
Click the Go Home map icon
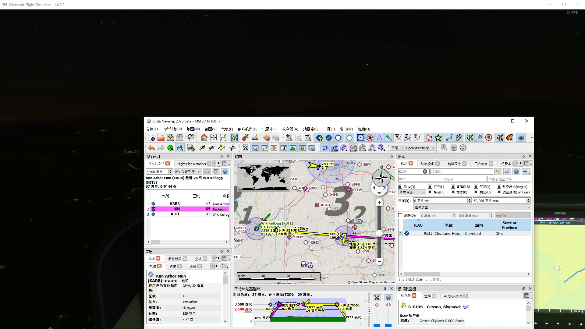204,138
